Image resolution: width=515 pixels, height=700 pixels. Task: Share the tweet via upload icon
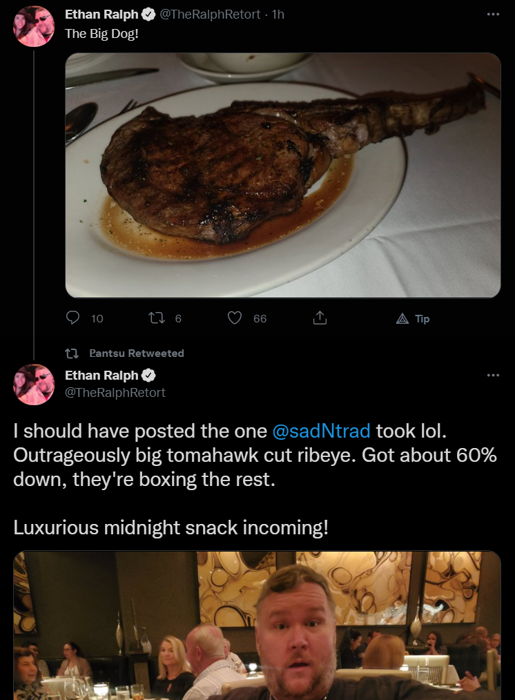coord(320,318)
